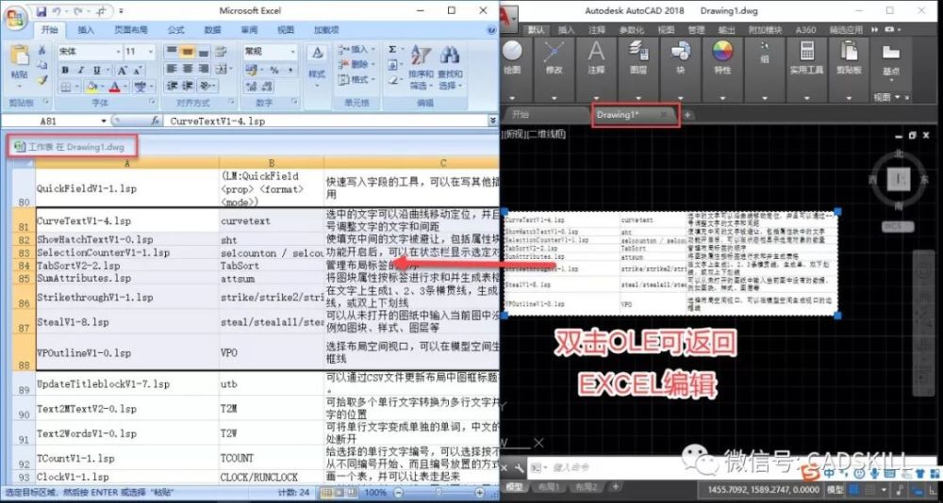Image resolution: width=943 pixels, height=503 pixels.
Task: Increase font size with the larger A icon
Action: click(121, 70)
